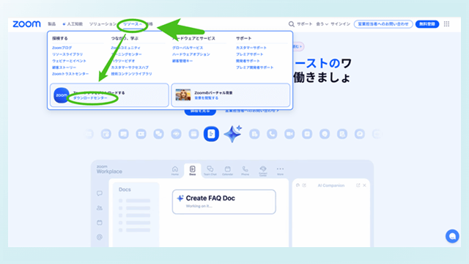Open the Zoomトラストセンター link
Screen dimensions: 469x264
pos(70,73)
